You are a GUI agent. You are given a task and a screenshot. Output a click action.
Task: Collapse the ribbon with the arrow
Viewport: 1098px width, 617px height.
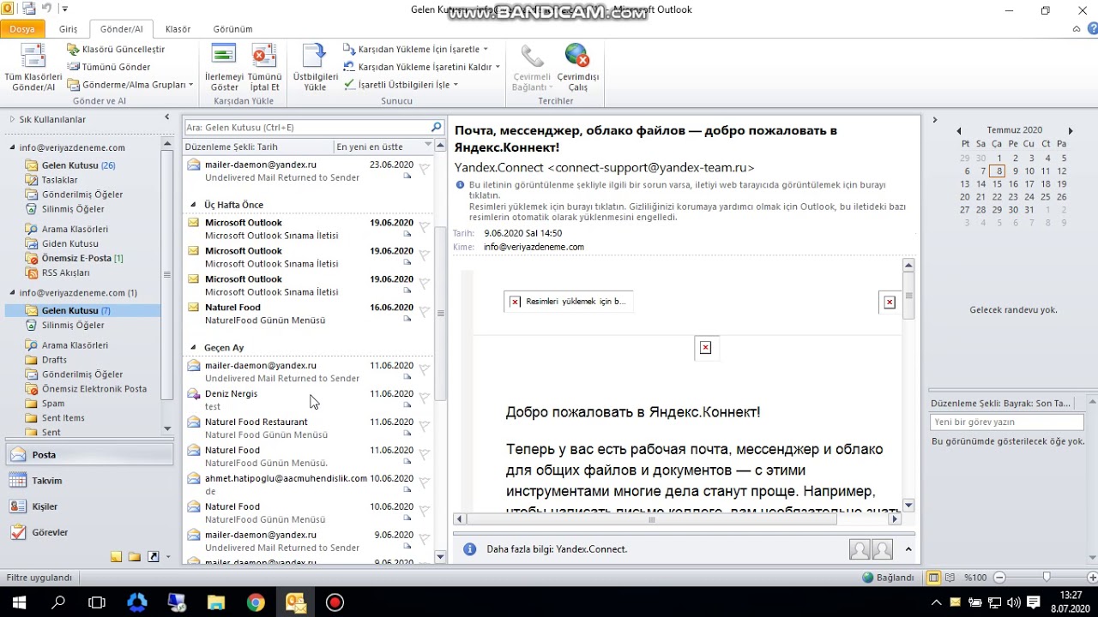(1076, 29)
